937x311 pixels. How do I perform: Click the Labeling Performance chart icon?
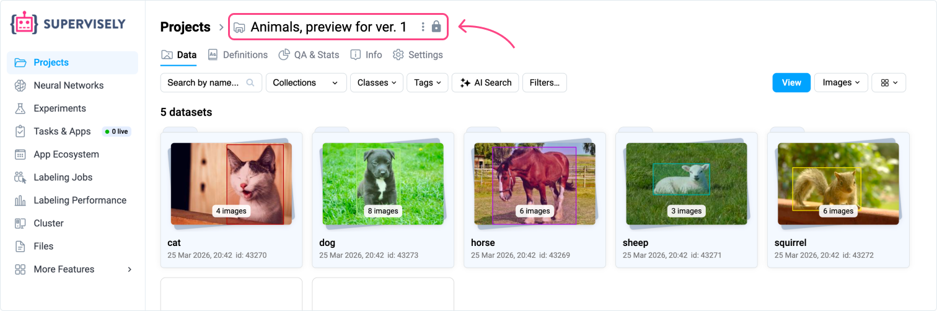point(20,200)
